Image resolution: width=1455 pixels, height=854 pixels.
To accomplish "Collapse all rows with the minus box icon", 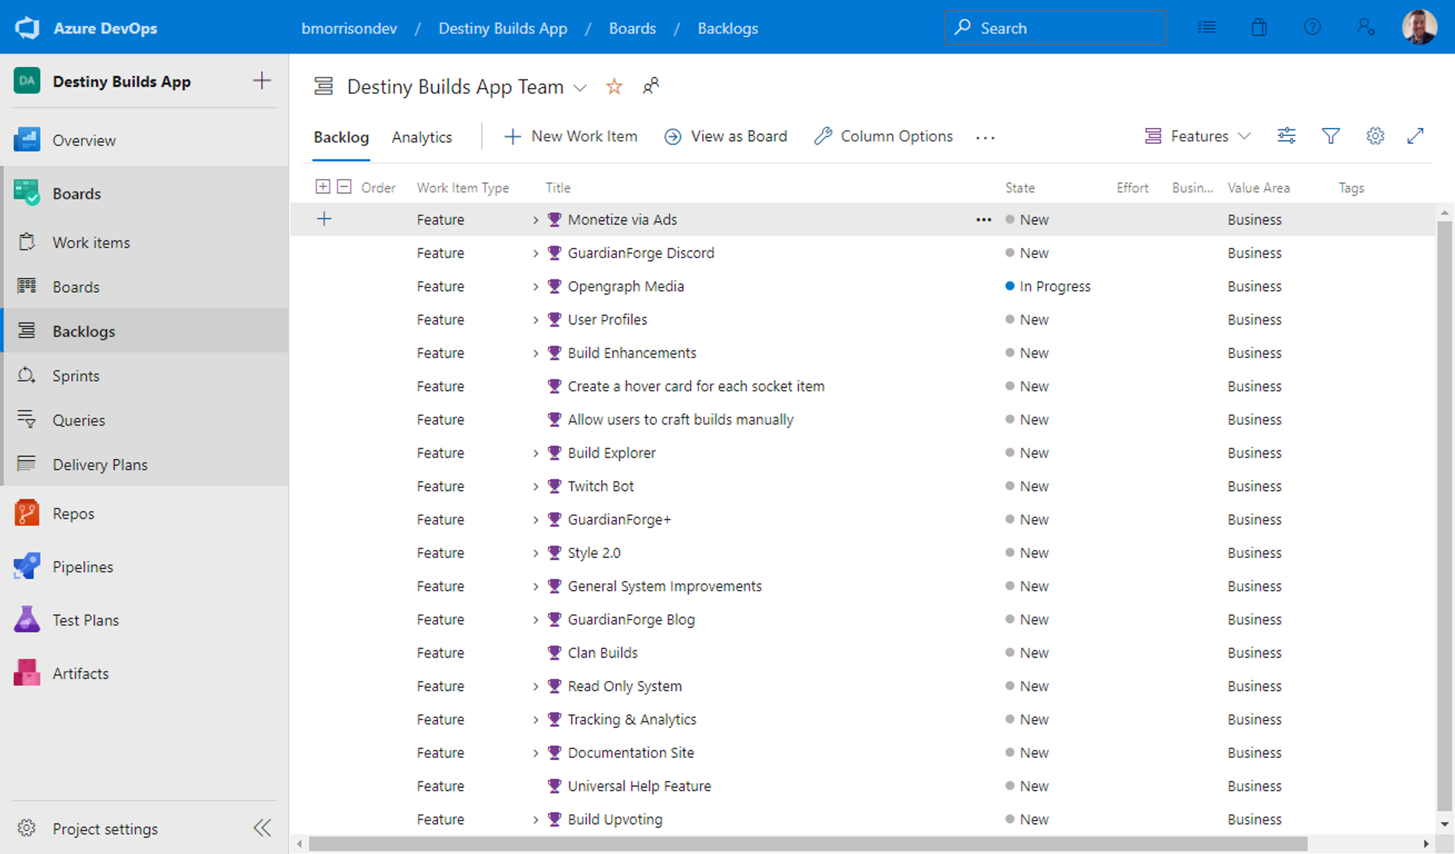I will pyautogui.click(x=344, y=187).
